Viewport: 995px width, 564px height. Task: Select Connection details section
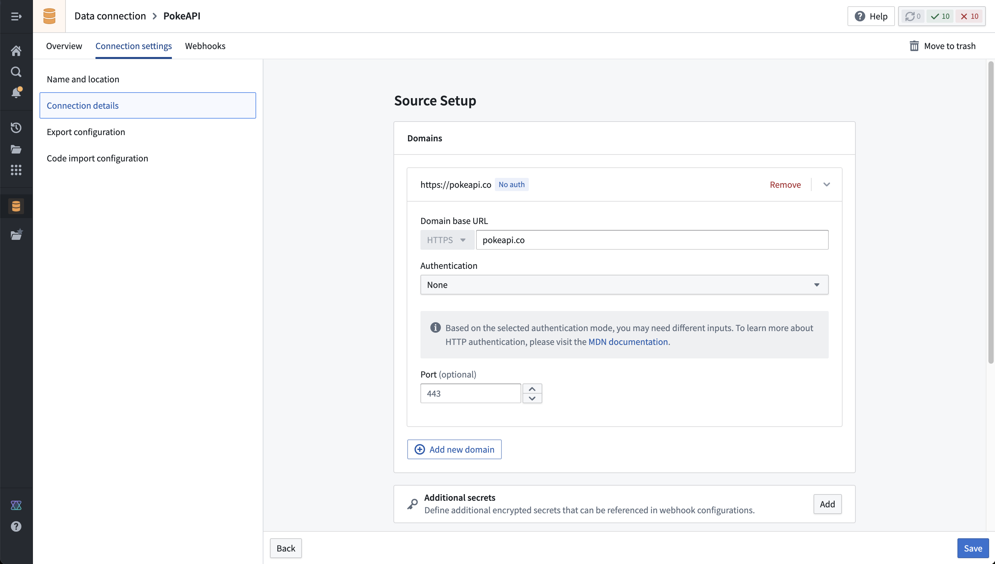pyautogui.click(x=148, y=105)
